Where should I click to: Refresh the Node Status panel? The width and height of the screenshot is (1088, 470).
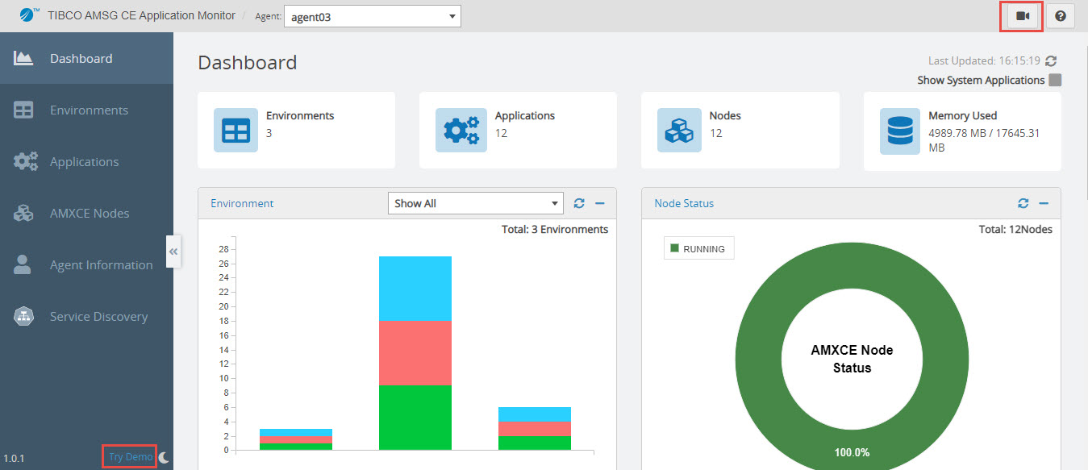click(x=1023, y=203)
